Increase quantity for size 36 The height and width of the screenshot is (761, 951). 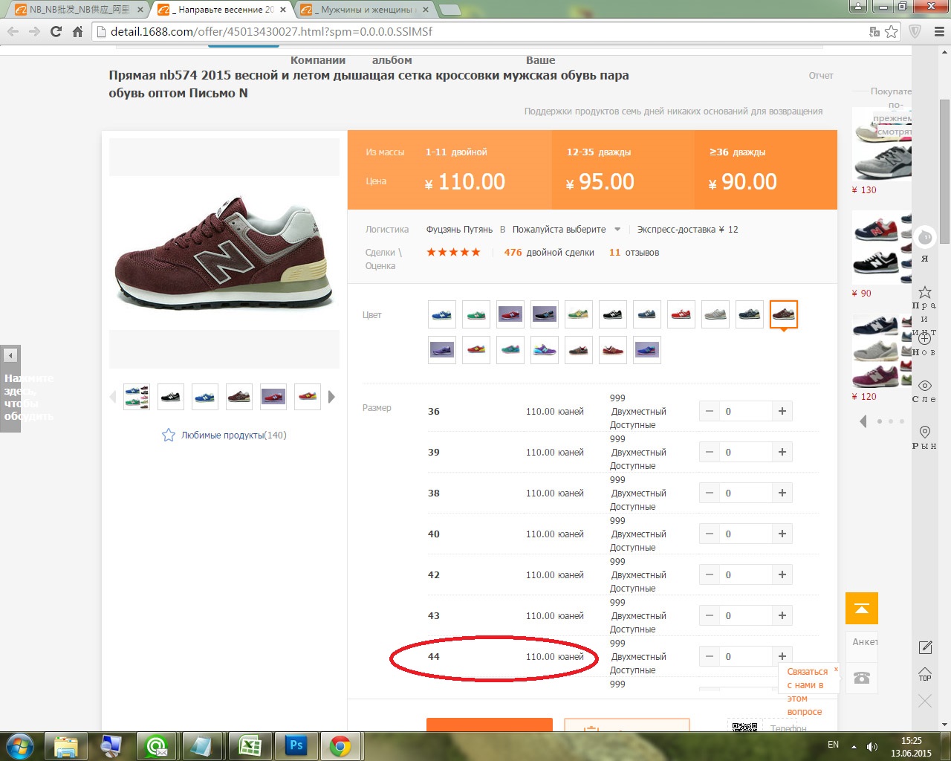coord(782,411)
